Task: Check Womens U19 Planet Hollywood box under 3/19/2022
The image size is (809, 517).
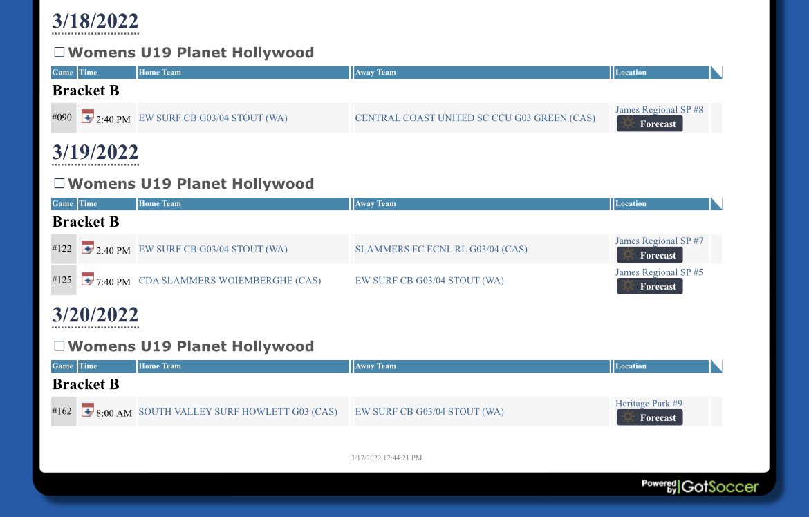Action: [x=59, y=183]
